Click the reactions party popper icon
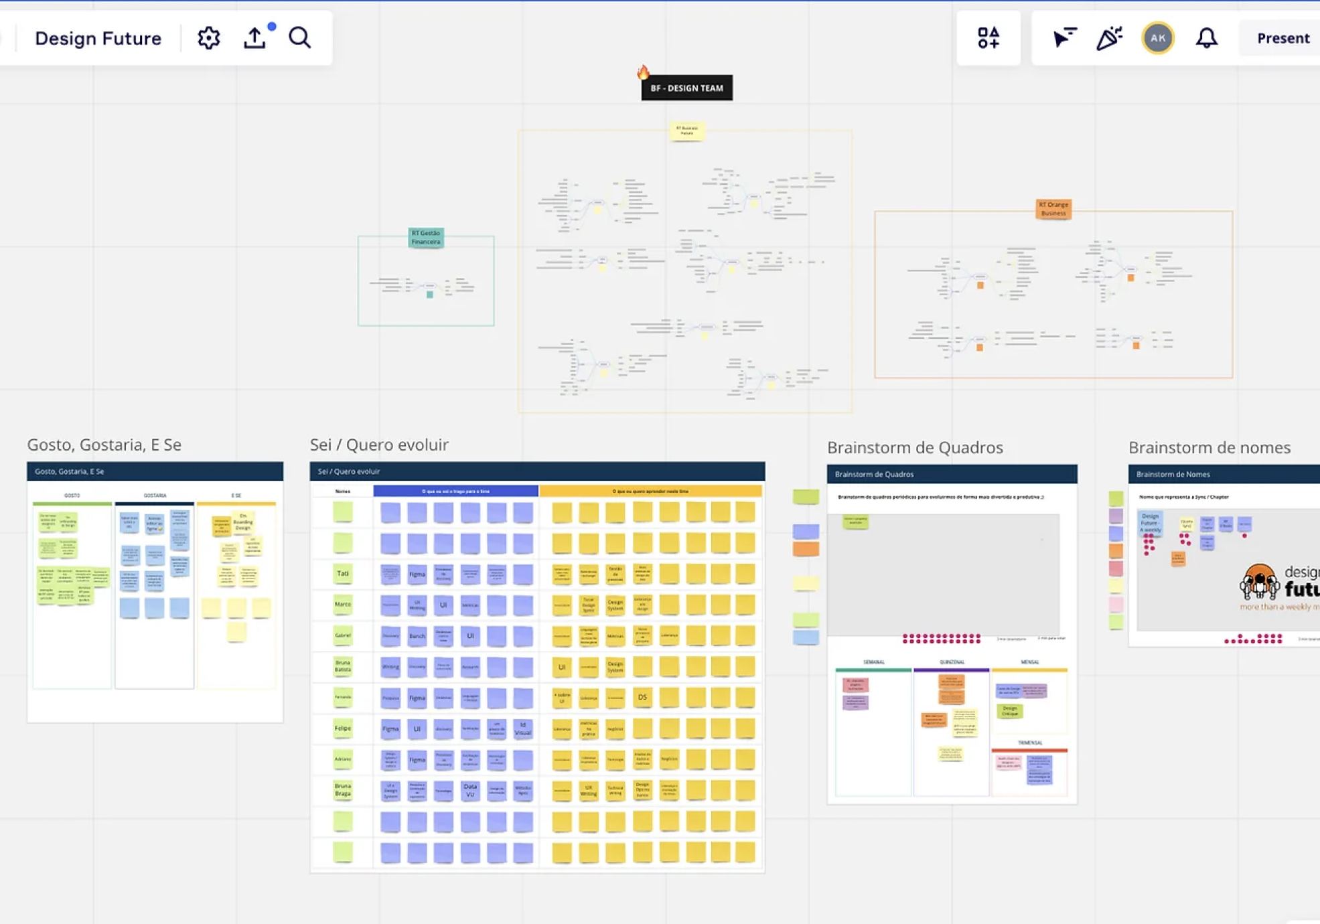Screen dimensions: 1320x924 point(1109,38)
